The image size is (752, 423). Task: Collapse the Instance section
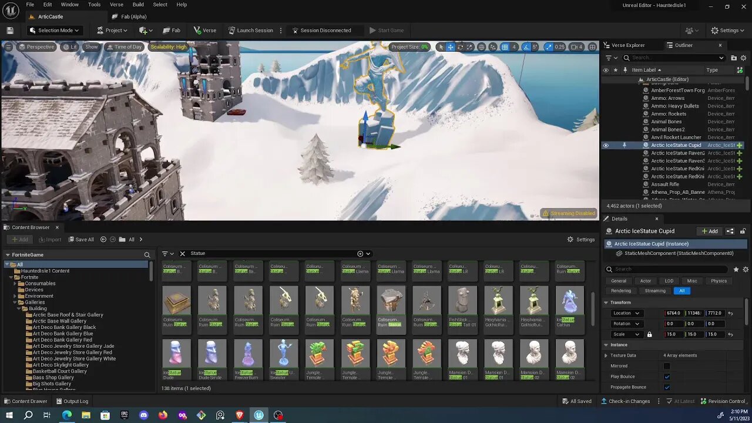coord(606,345)
